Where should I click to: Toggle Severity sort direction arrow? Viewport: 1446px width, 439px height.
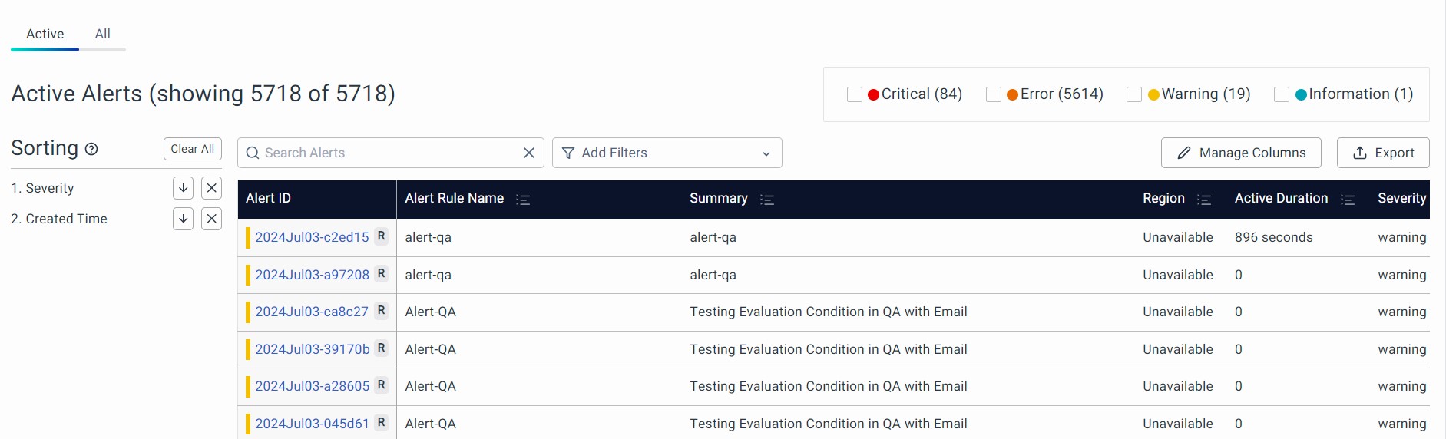click(x=183, y=188)
